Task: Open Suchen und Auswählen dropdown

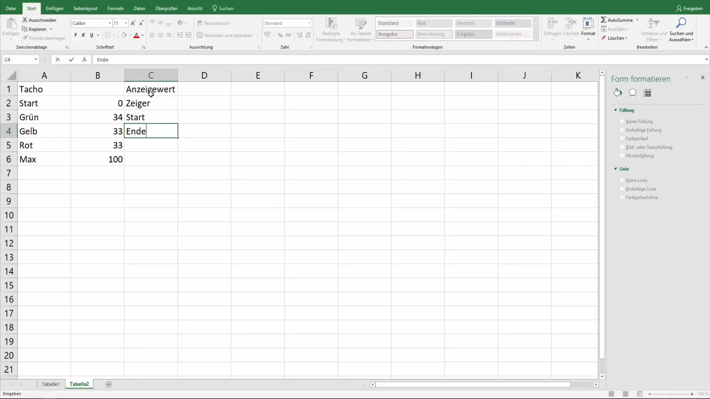Action: [x=681, y=30]
